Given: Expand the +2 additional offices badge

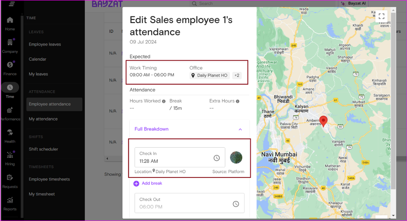Looking at the screenshot, I should 237,75.
